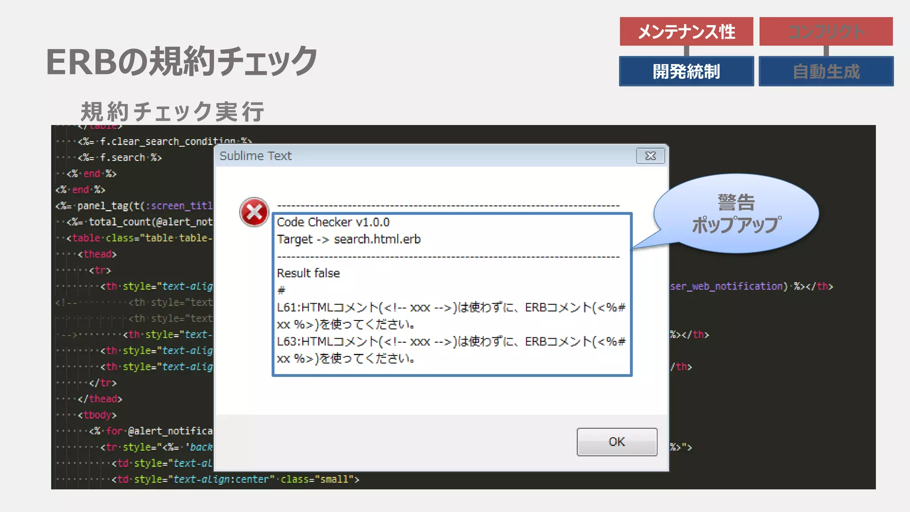Click the 'for @alert_notifica' code line
The height and width of the screenshot is (512, 910).
(151, 431)
